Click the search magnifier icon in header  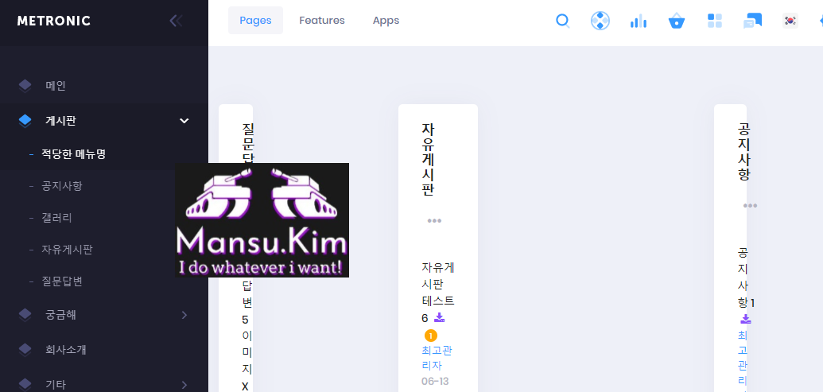(x=563, y=21)
